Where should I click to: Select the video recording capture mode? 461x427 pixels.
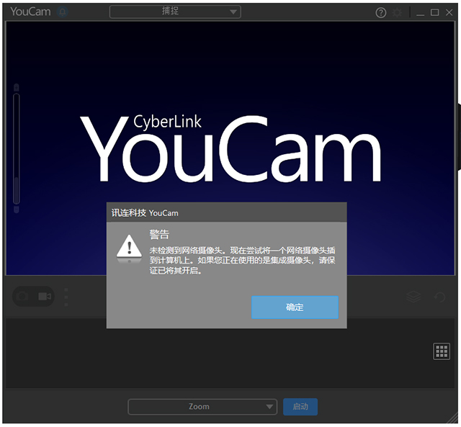pos(45,296)
